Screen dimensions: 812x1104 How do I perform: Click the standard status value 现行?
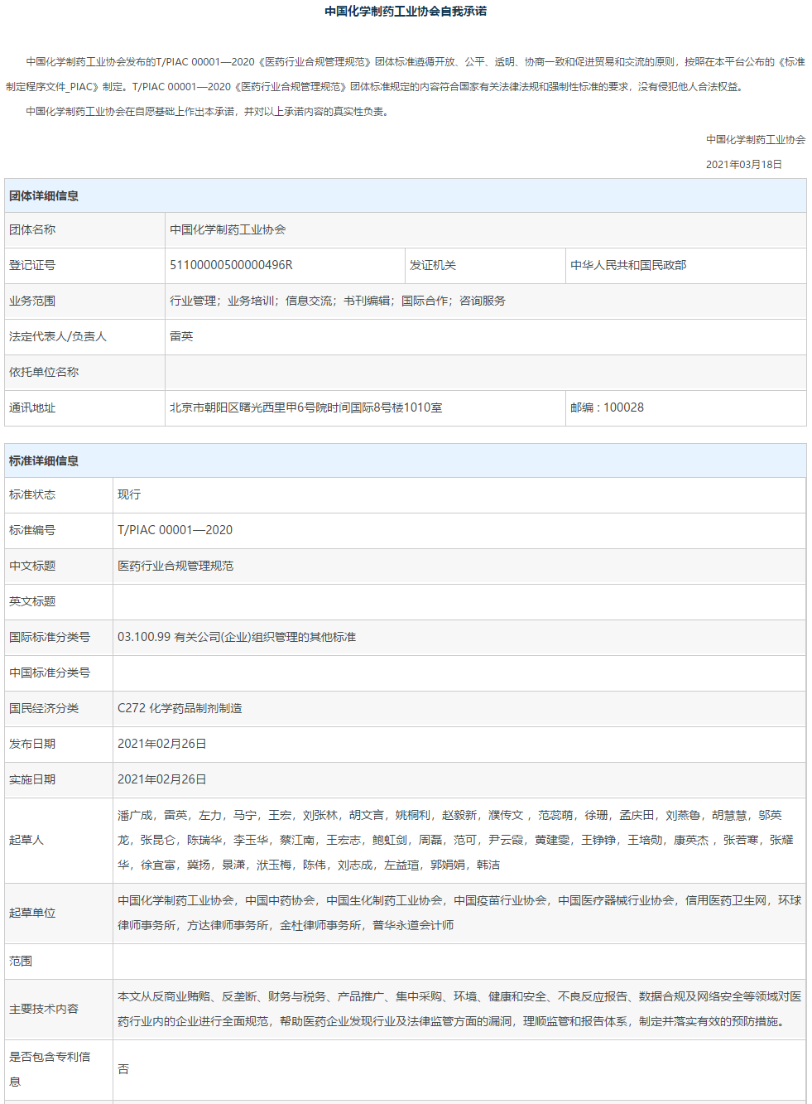point(129,494)
